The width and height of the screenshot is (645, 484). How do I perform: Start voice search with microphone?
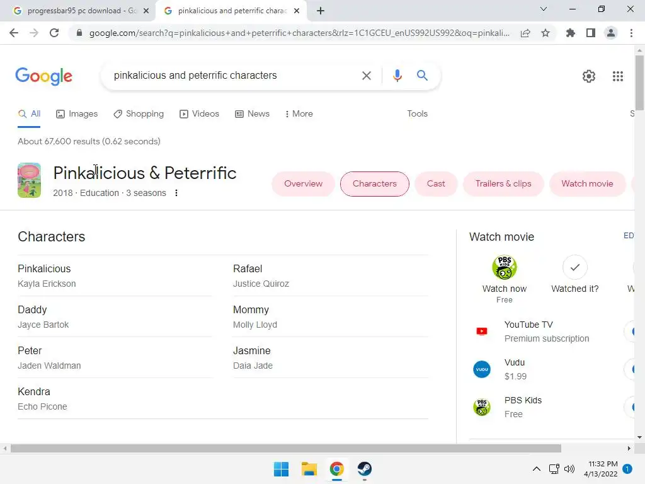[x=397, y=76]
